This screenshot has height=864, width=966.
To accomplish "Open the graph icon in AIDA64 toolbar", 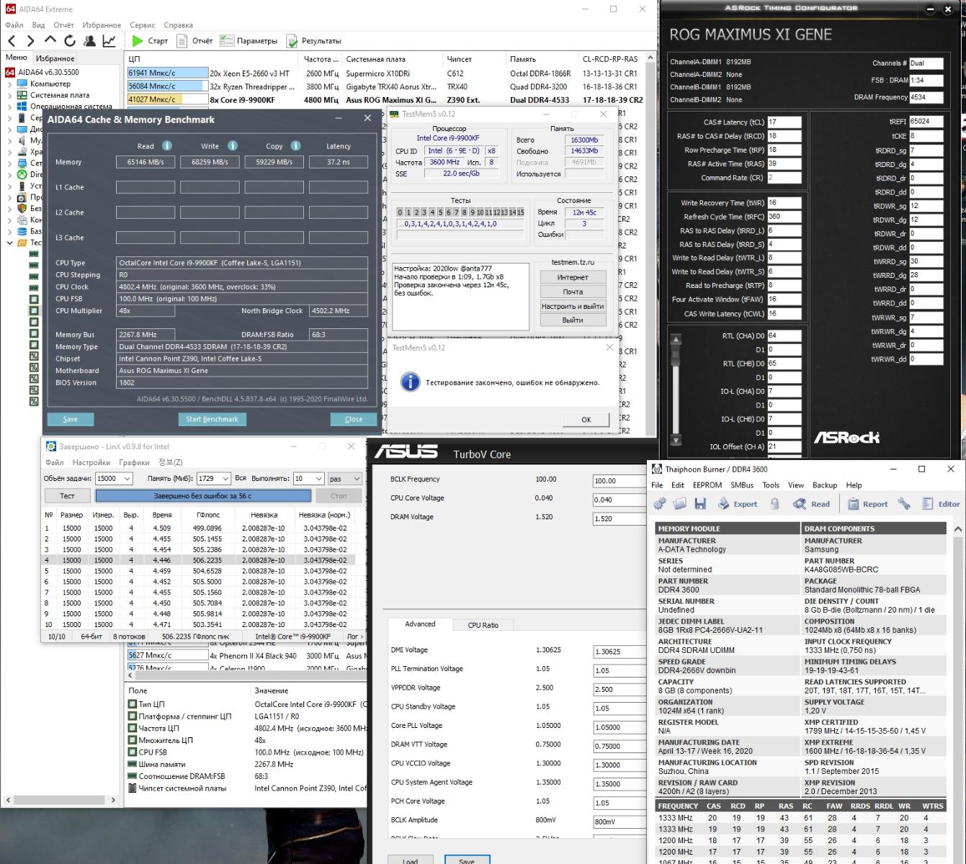I will click(x=109, y=41).
